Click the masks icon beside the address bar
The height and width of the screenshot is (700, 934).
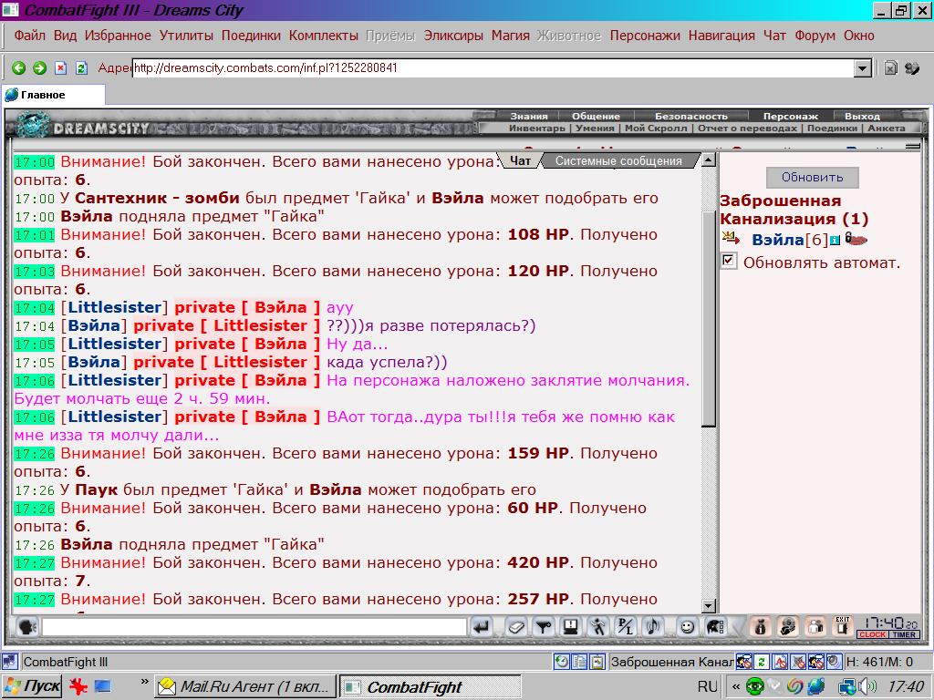click(x=912, y=68)
